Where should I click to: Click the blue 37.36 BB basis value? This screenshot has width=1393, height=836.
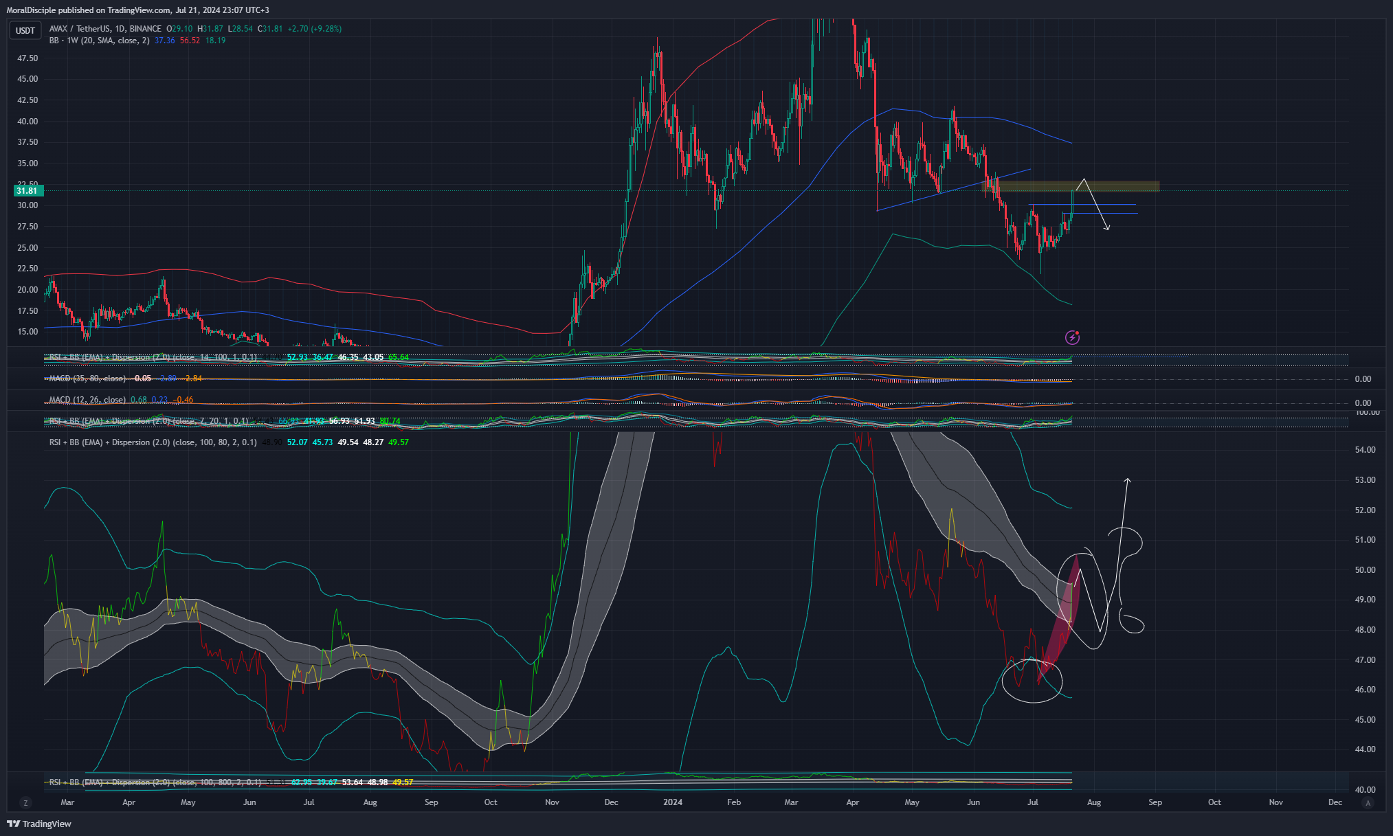164,41
